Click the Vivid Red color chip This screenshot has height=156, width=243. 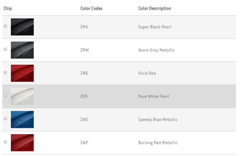click(22, 73)
